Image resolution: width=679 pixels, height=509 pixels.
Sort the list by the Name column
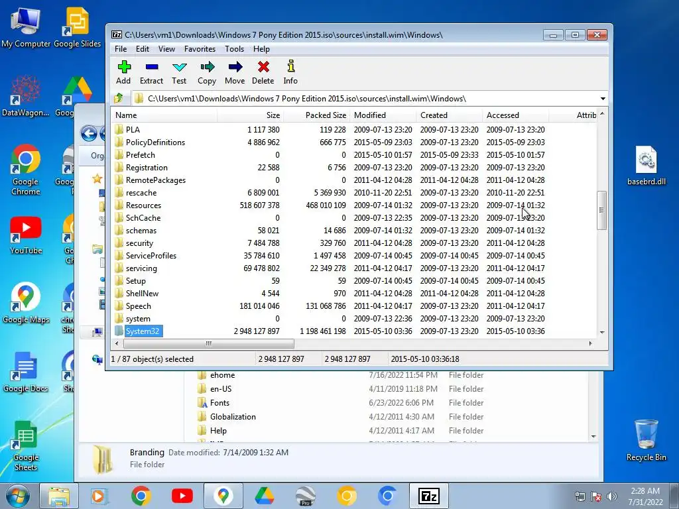point(164,115)
